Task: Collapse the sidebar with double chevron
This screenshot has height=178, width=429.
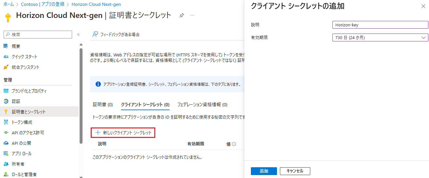Action: (78, 35)
